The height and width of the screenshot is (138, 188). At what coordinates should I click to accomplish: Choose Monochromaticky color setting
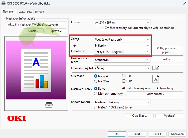[x=96, y=94]
